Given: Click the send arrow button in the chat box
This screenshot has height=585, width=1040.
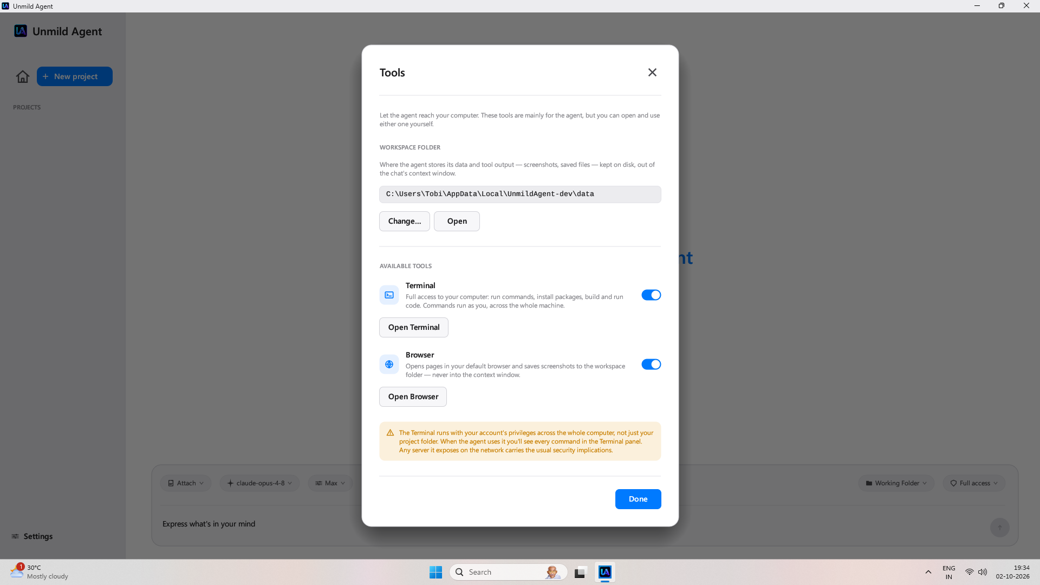Looking at the screenshot, I should (x=1000, y=528).
